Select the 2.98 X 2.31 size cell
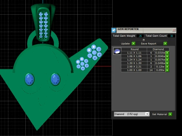 (x=134, y=66)
